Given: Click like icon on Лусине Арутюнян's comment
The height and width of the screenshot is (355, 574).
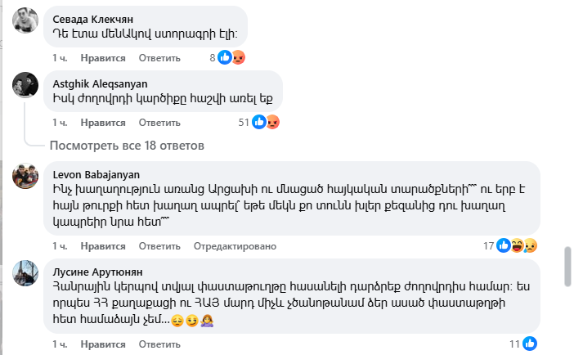Looking at the screenshot, I should [x=529, y=344].
